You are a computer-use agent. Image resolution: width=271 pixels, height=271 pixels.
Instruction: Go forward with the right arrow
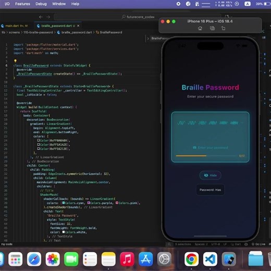pyautogui.click(x=48, y=17)
